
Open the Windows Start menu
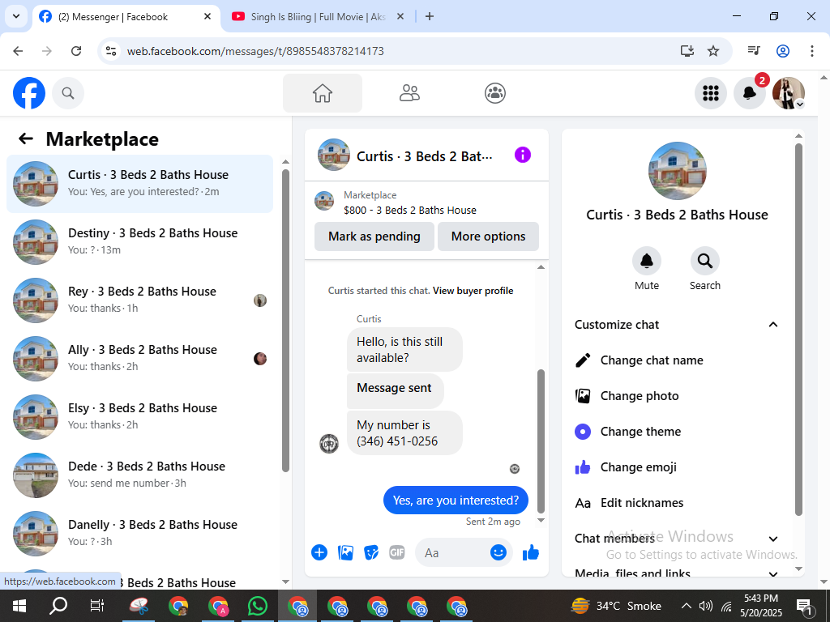pos(19,606)
